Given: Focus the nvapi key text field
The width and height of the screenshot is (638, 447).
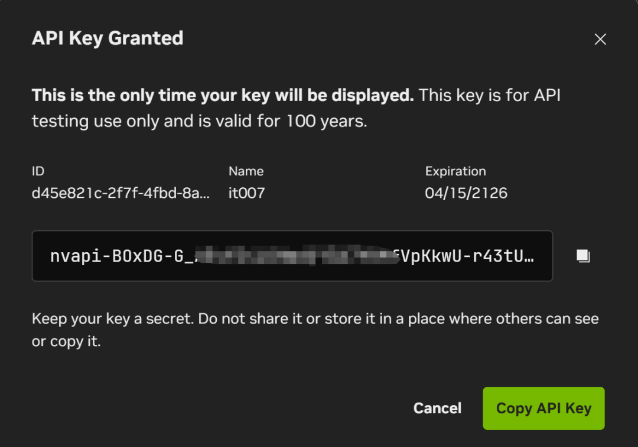Looking at the screenshot, I should point(292,256).
